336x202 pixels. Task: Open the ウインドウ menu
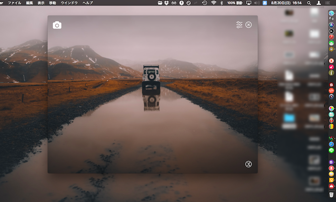click(68, 3)
